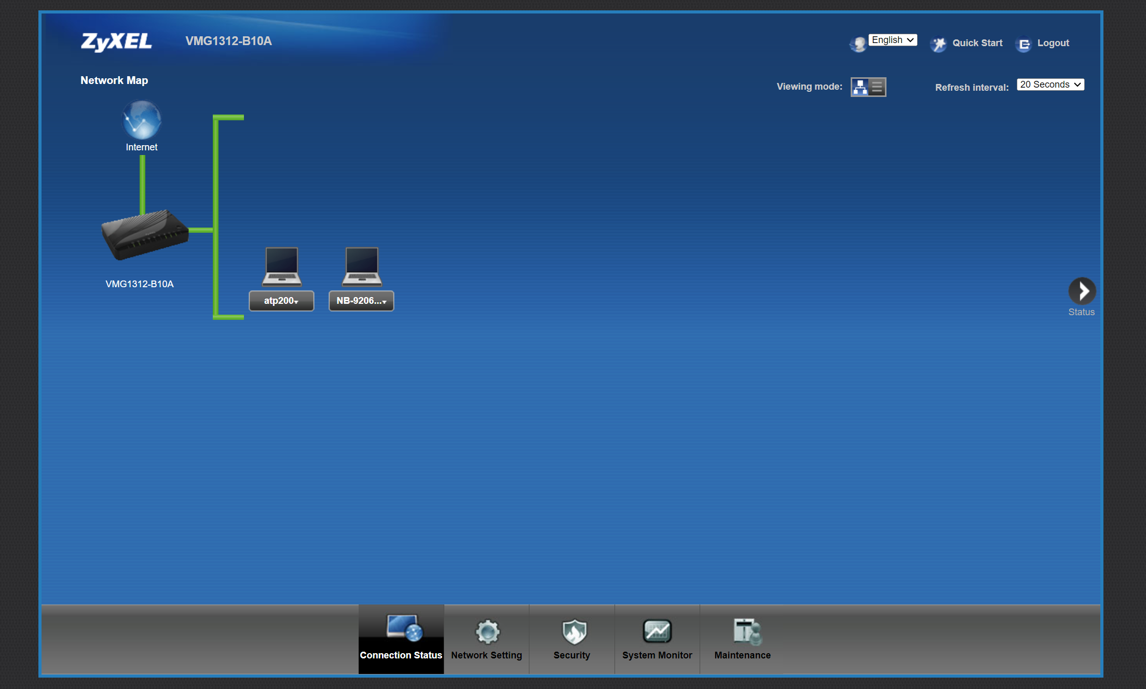Click the VMG1312-B10A router image
Image resolution: width=1146 pixels, height=689 pixels.
point(145,235)
